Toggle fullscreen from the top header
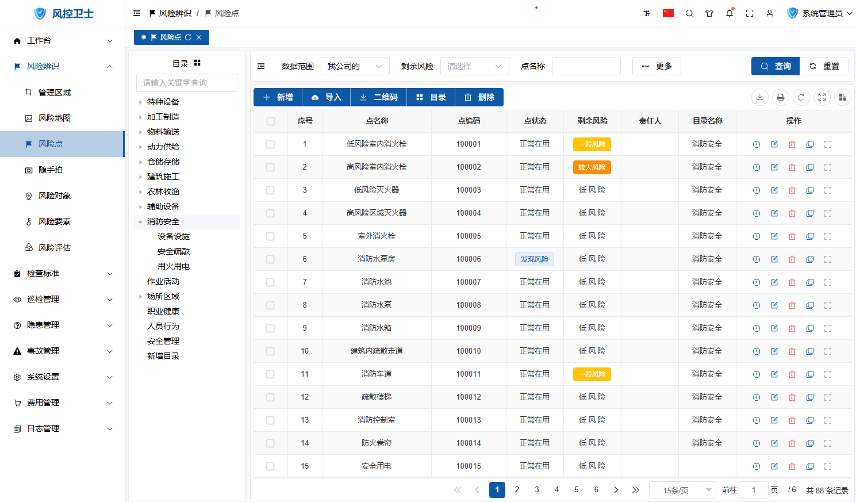Screen dimensions: 856x502 (x=750, y=13)
